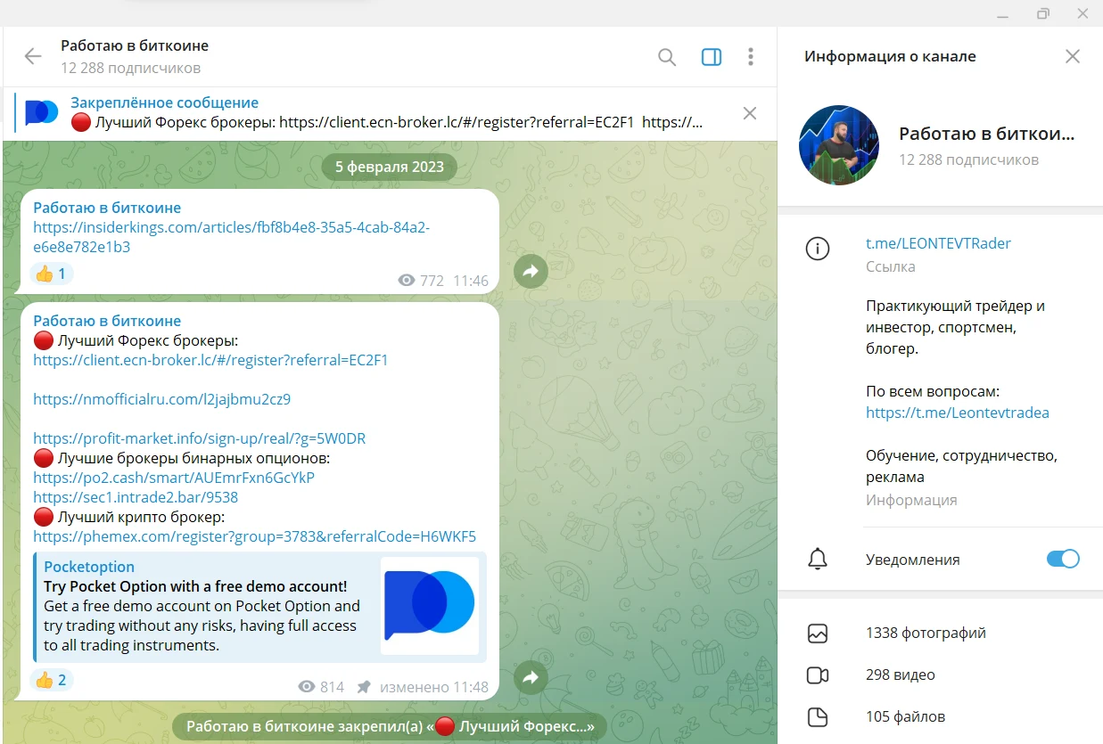The width and height of the screenshot is (1103, 744).
Task: Add thumbs-up reaction showing 1
Action: tap(51, 274)
